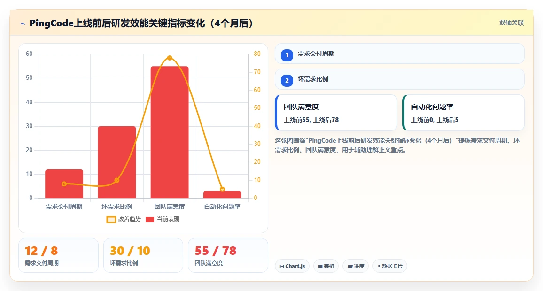Click the left axis value 60
Image resolution: width=543 pixels, height=291 pixels.
[29, 54]
